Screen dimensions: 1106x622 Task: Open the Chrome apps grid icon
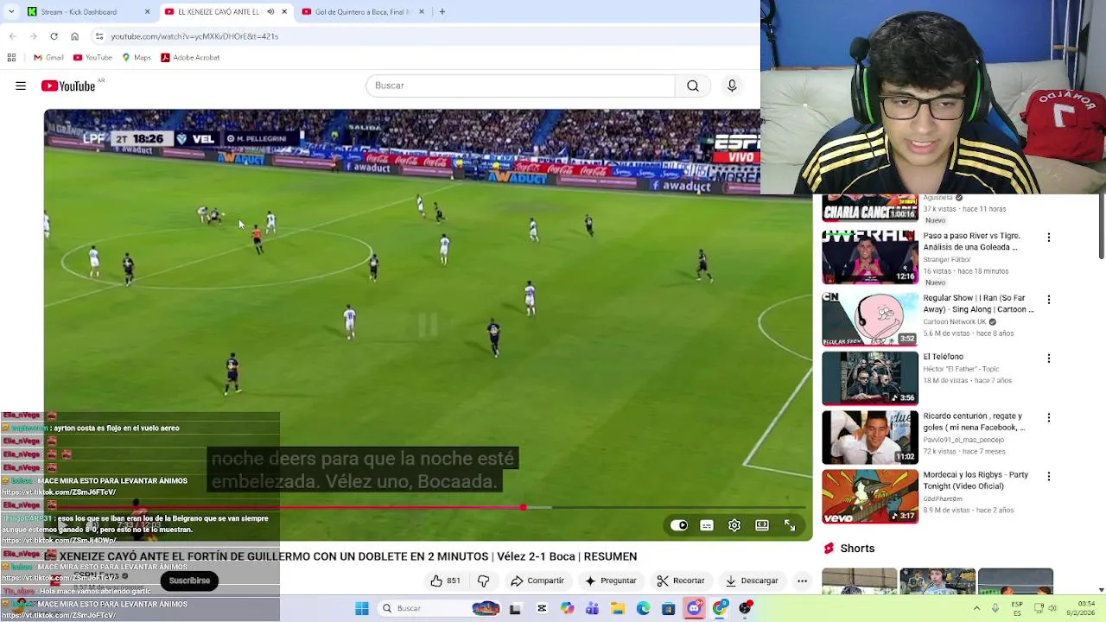(x=11, y=58)
